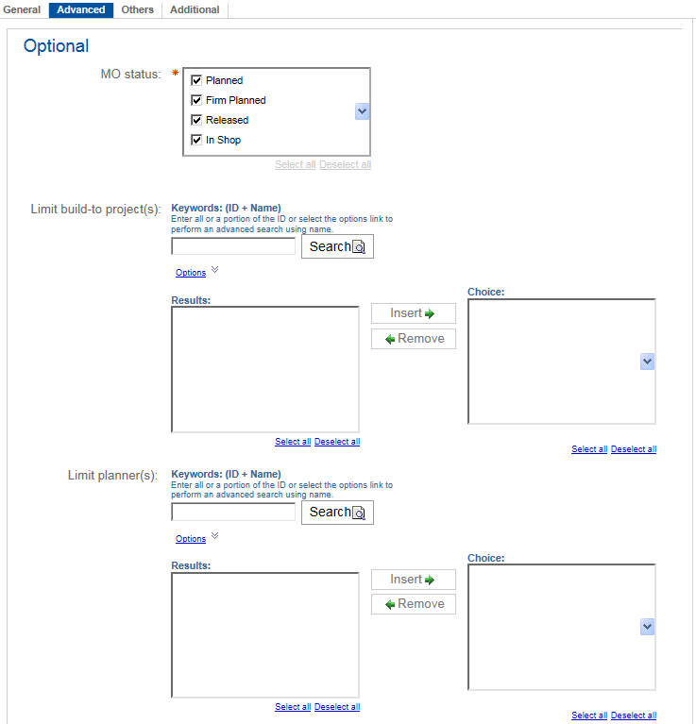The image size is (696, 724).
Task: Open the Additional tab
Action: (x=195, y=9)
